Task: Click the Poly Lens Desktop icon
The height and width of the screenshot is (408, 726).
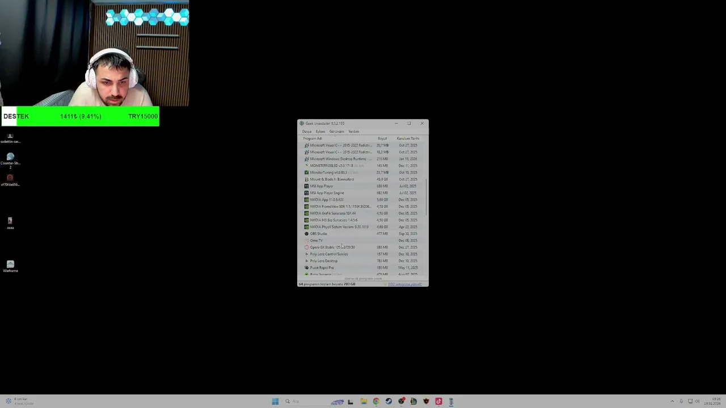Action: 307,261
